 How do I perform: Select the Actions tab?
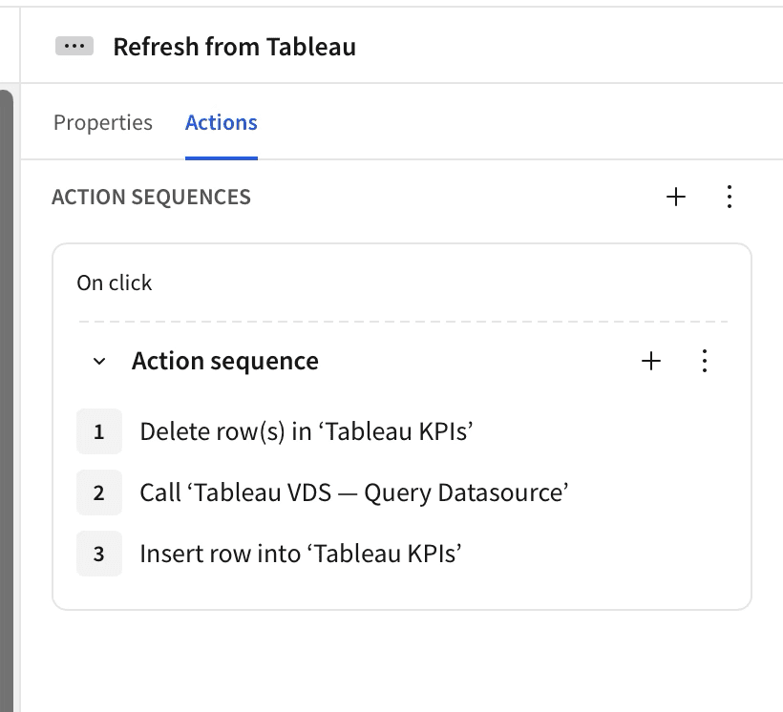(x=222, y=122)
